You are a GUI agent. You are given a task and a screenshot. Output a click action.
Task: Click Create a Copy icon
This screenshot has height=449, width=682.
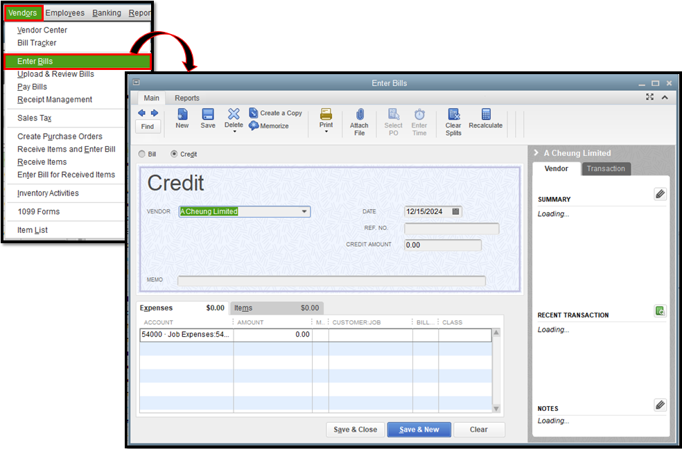tap(254, 113)
